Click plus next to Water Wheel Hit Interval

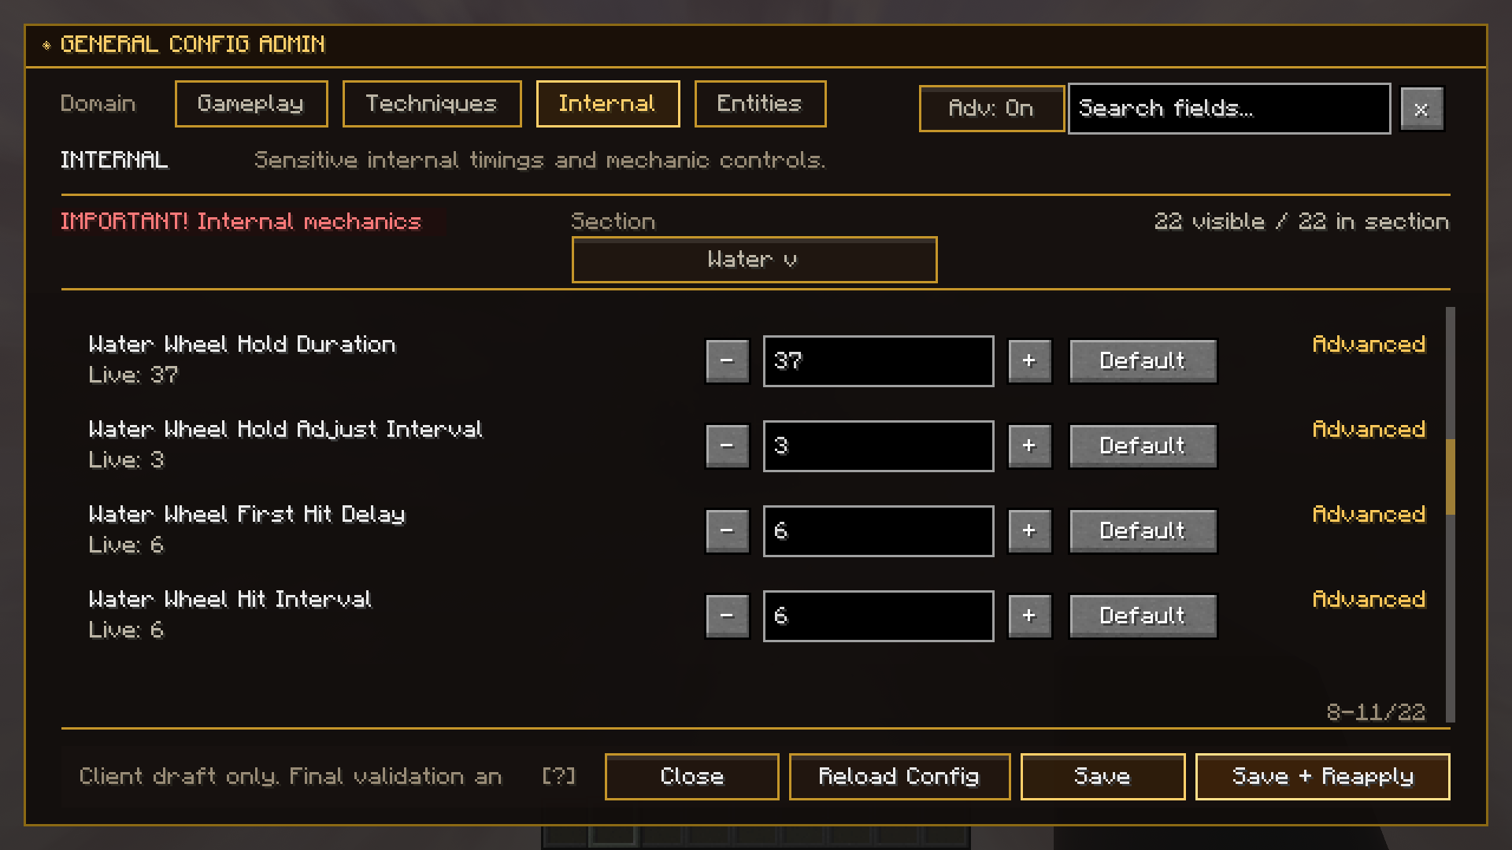pos(1029,616)
